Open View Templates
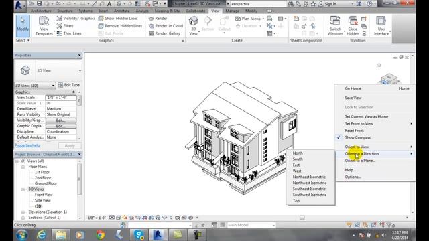 (x=44, y=26)
